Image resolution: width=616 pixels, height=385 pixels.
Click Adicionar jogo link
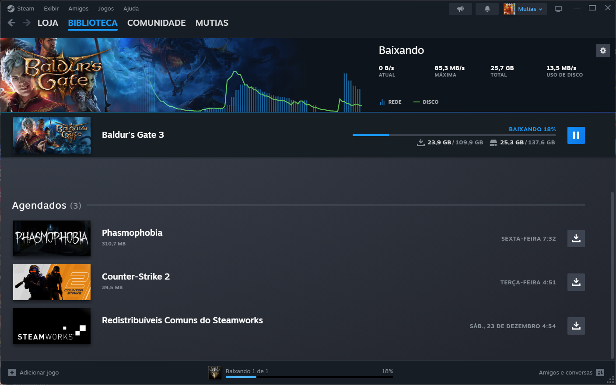tap(39, 372)
